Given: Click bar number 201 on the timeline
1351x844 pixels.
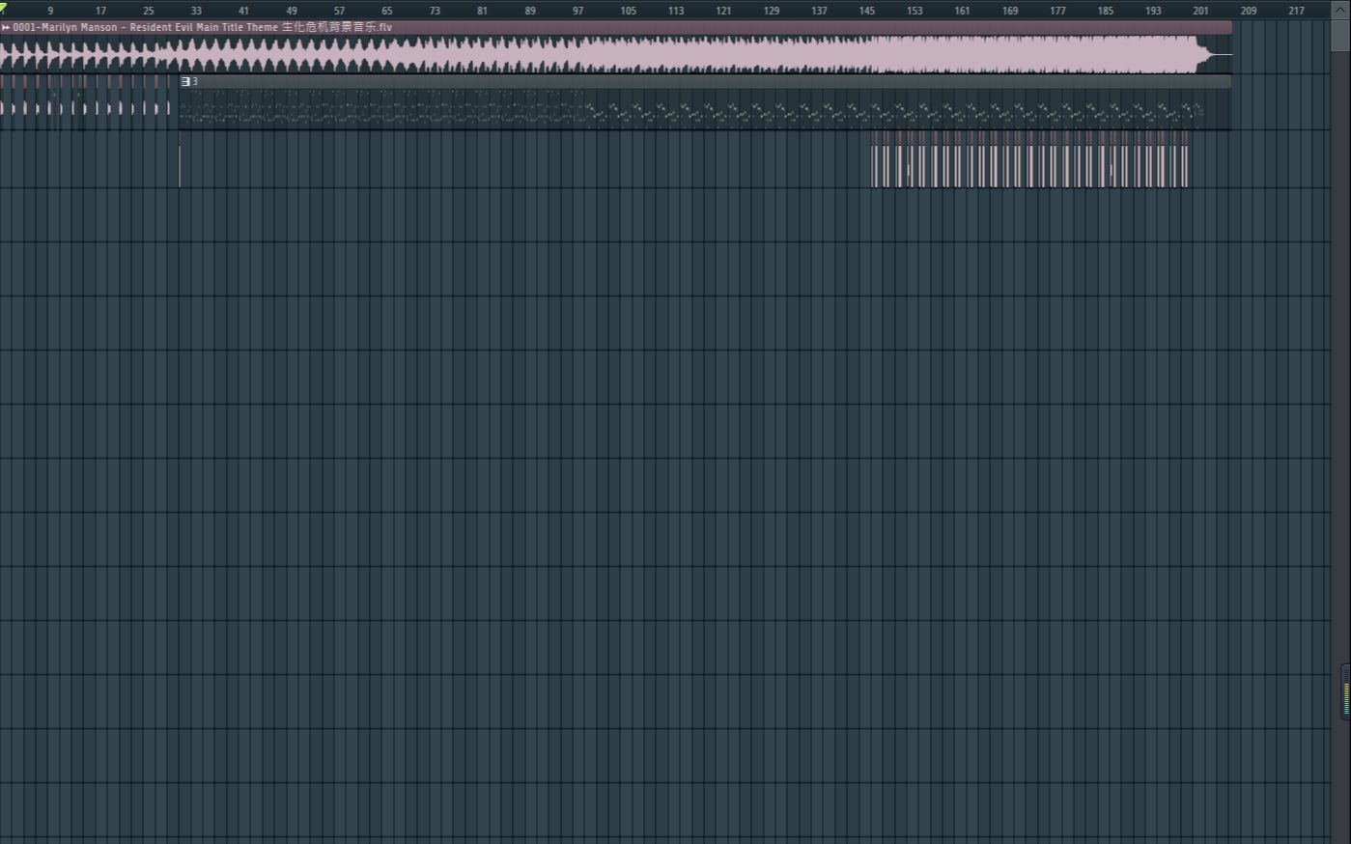Looking at the screenshot, I should (1200, 11).
